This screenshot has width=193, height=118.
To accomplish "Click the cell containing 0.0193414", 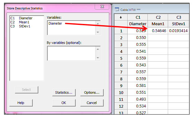I will 178,31.
